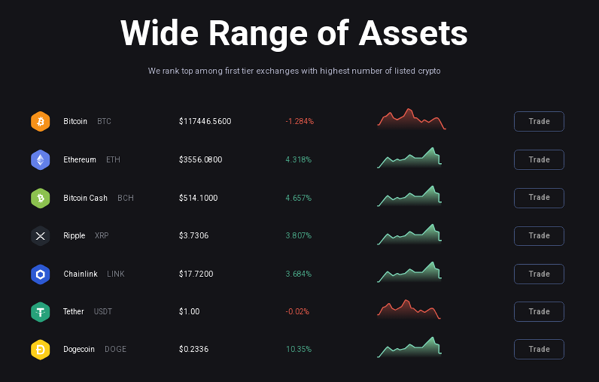Image resolution: width=599 pixels, height=382 pixels.
Task: Select the Chainlink asset name link
Action: click(x=81, y=274)
